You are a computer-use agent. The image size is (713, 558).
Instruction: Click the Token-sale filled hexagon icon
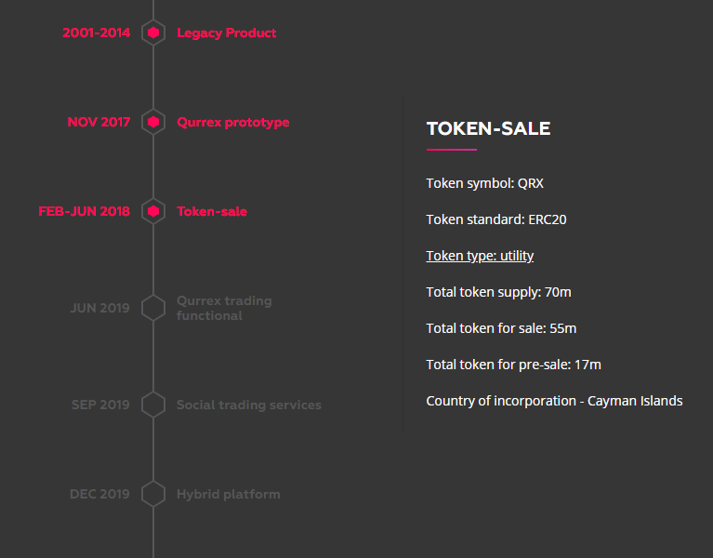(x=153, y=211)
